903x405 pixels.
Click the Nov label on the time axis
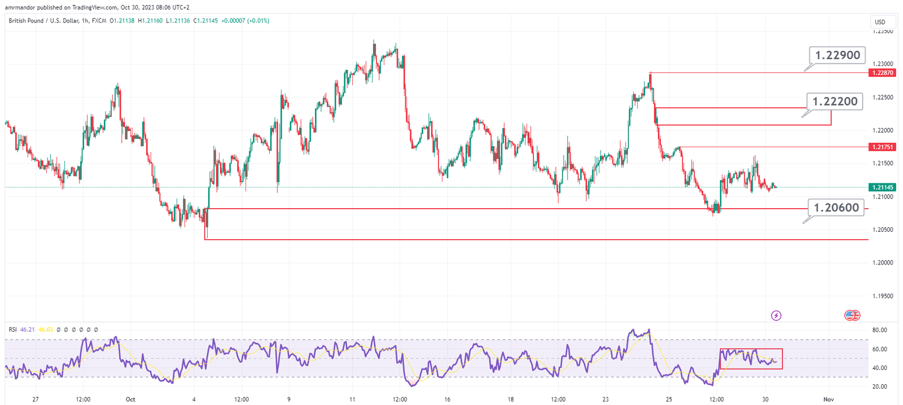click(x=828, y=399)
